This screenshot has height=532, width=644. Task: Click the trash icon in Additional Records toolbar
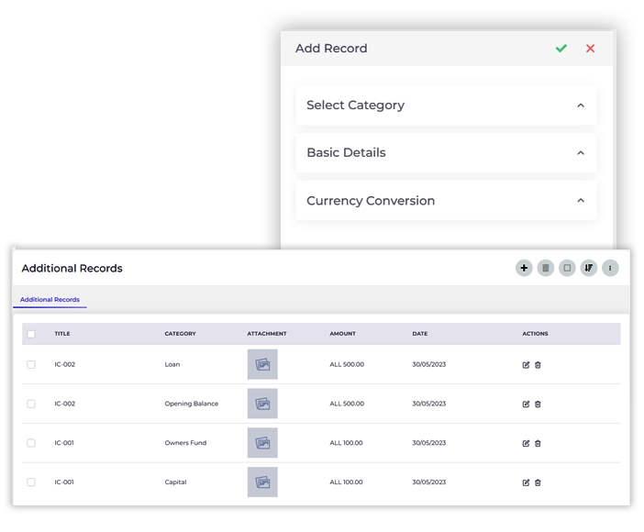tap(546, 268)
